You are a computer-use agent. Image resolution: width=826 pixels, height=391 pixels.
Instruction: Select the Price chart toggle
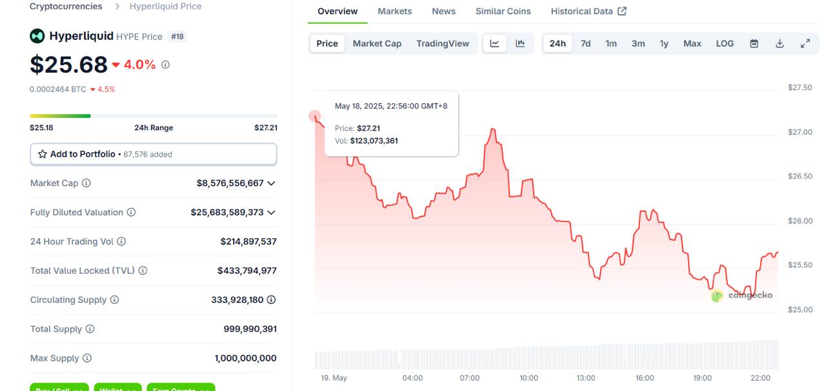[327, 43]
